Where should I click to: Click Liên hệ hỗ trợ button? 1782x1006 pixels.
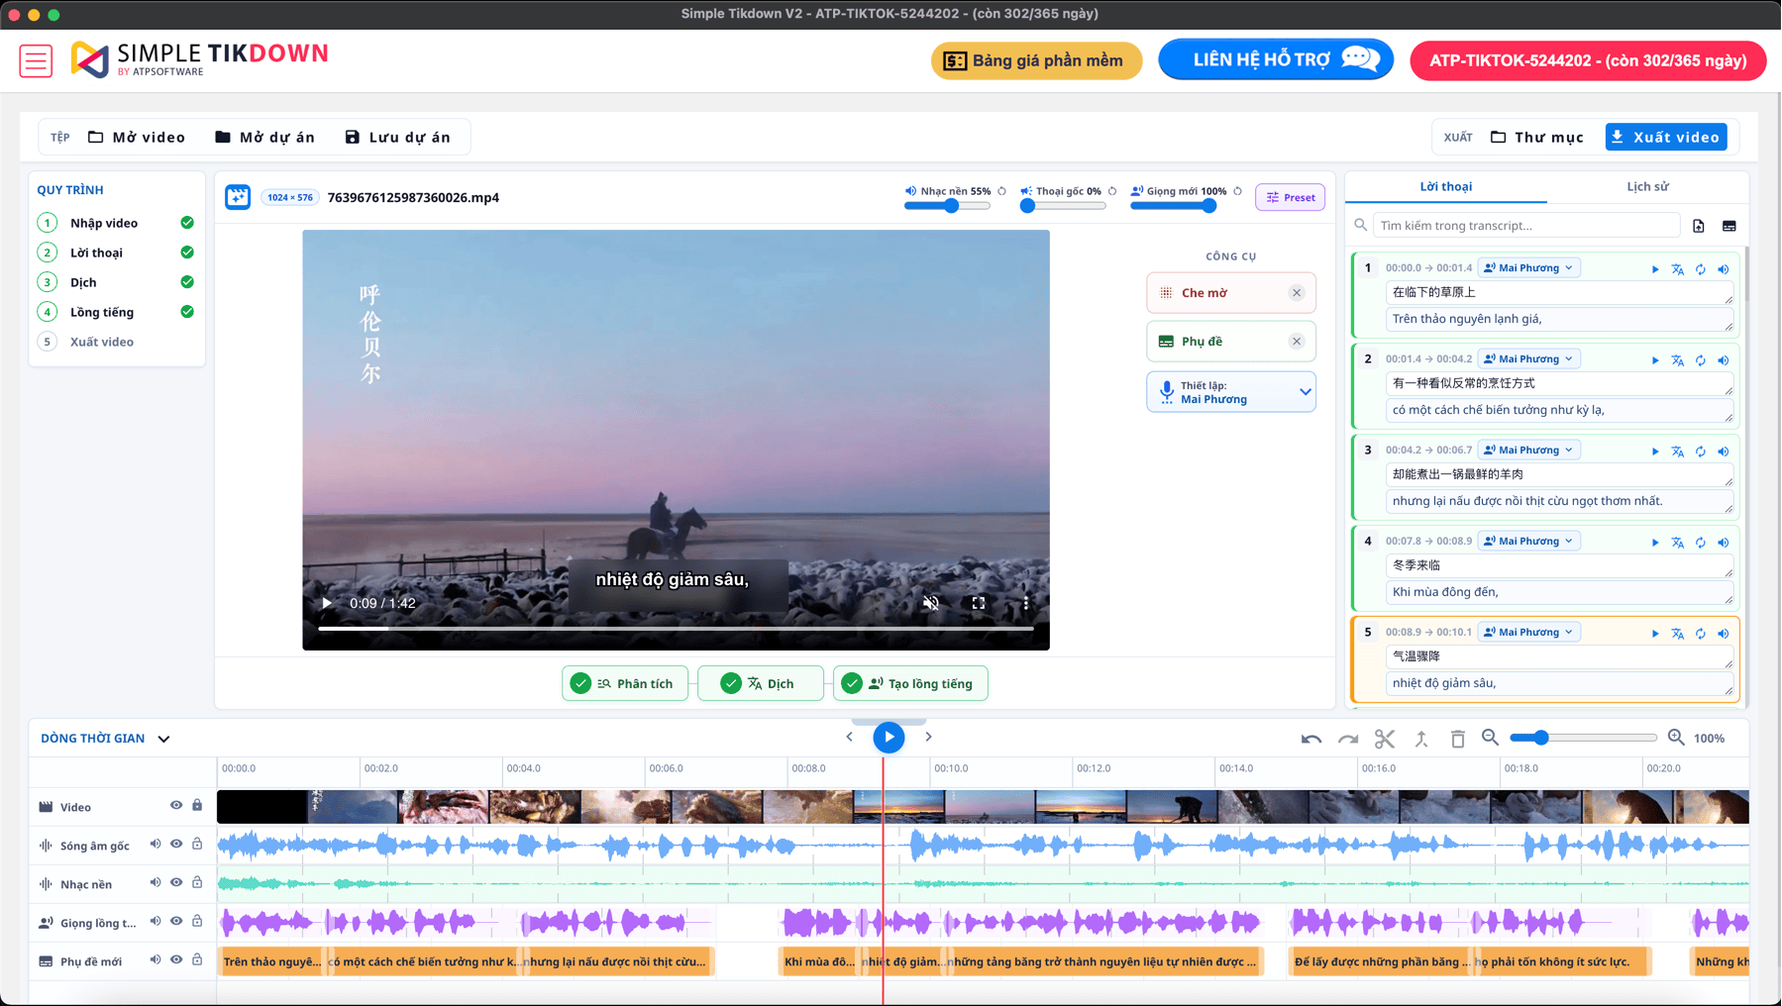(x=1276, y=59)
